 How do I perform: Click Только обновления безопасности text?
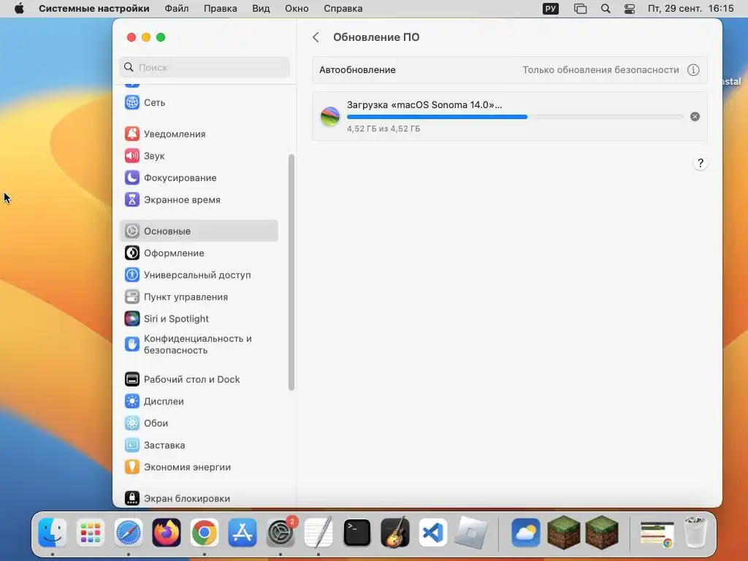pyautogui.click(x=600, y=70)
